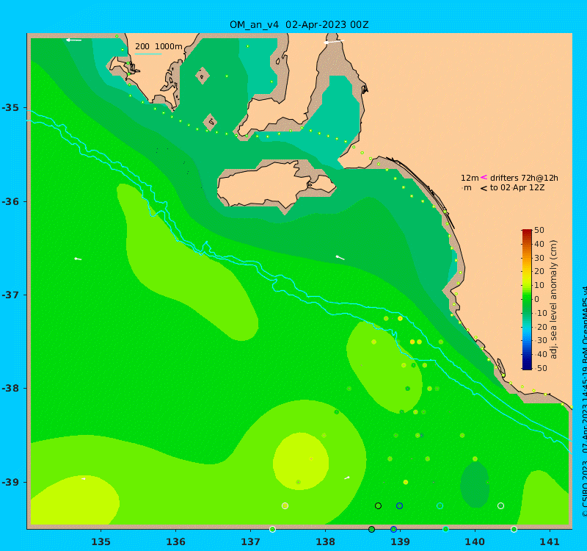Click latitude label -35

10,108
